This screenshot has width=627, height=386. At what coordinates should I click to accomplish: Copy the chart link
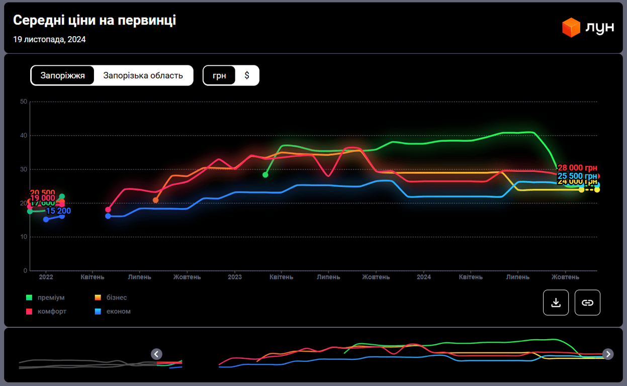pyautogui.click(x=587, y=303)
